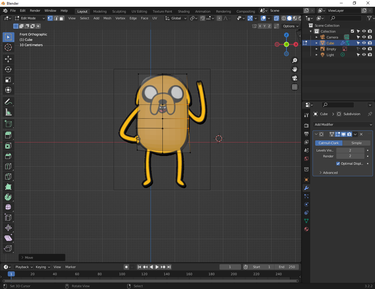Select the Transform tool

pyautogui.click(x=8, y=90)
